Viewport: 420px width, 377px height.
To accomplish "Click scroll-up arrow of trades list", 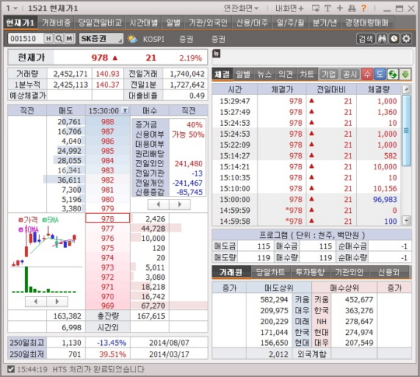I will click(407, 89).
